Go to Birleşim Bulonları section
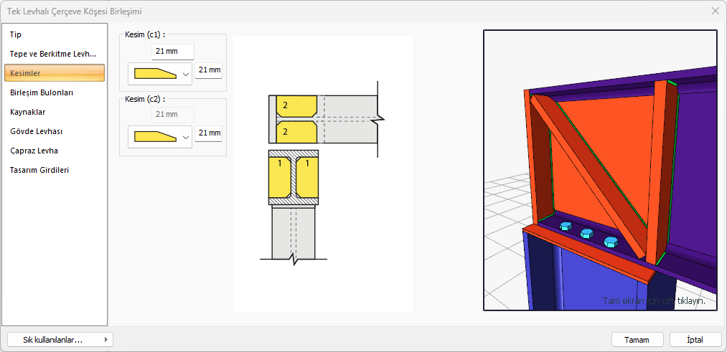Viewport: 727px width, 352px height. pyautogui.click(x=55, y=92)
